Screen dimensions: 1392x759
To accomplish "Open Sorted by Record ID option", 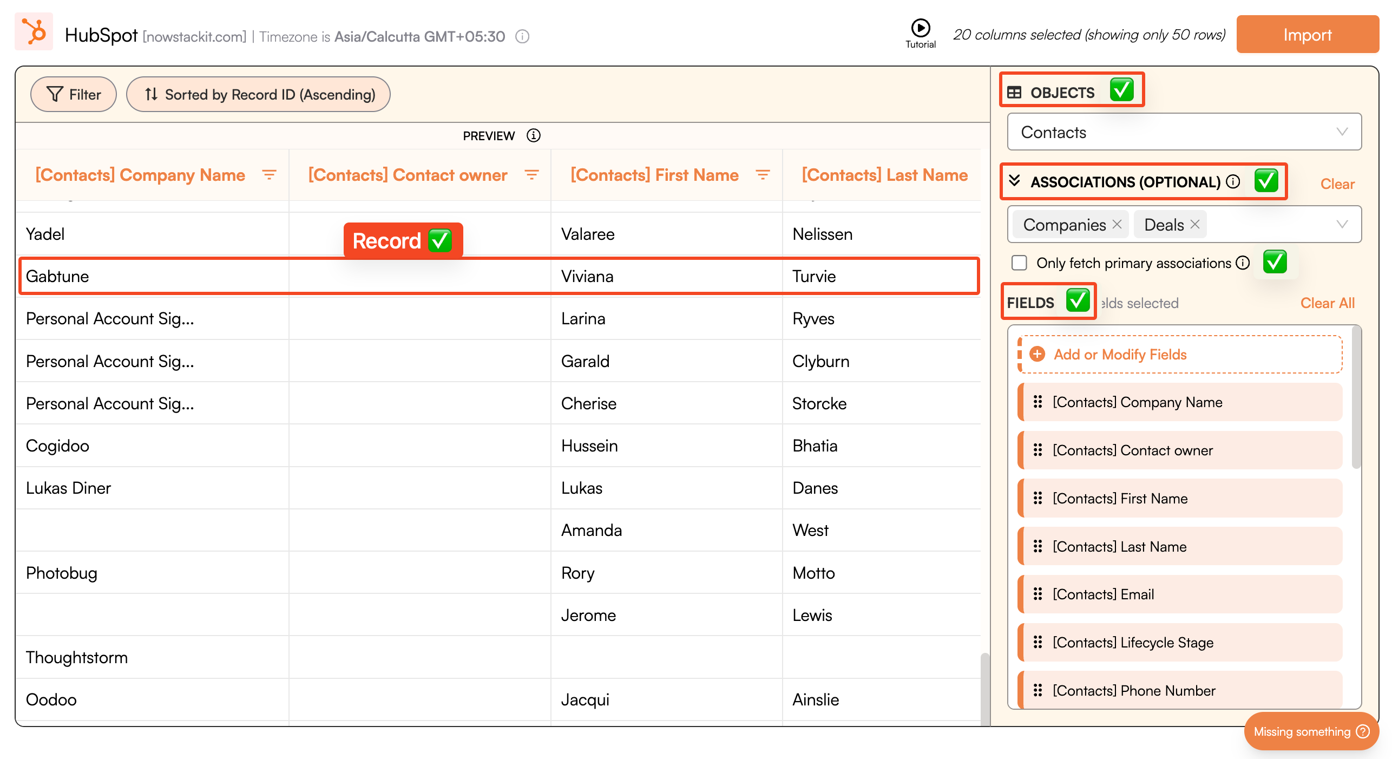I will [258, 95].
